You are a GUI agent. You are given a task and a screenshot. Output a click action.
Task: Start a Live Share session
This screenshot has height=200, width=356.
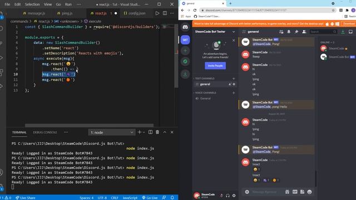coord(26,198)
